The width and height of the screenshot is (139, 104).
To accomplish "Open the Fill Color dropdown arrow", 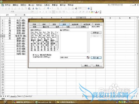I will (x=94, y=12).
